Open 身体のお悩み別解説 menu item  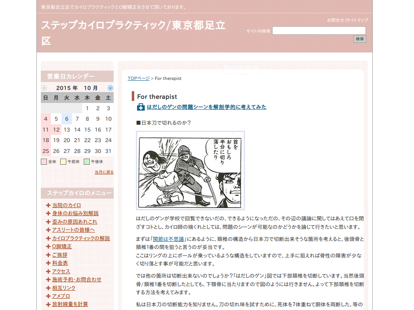(75, 213)
